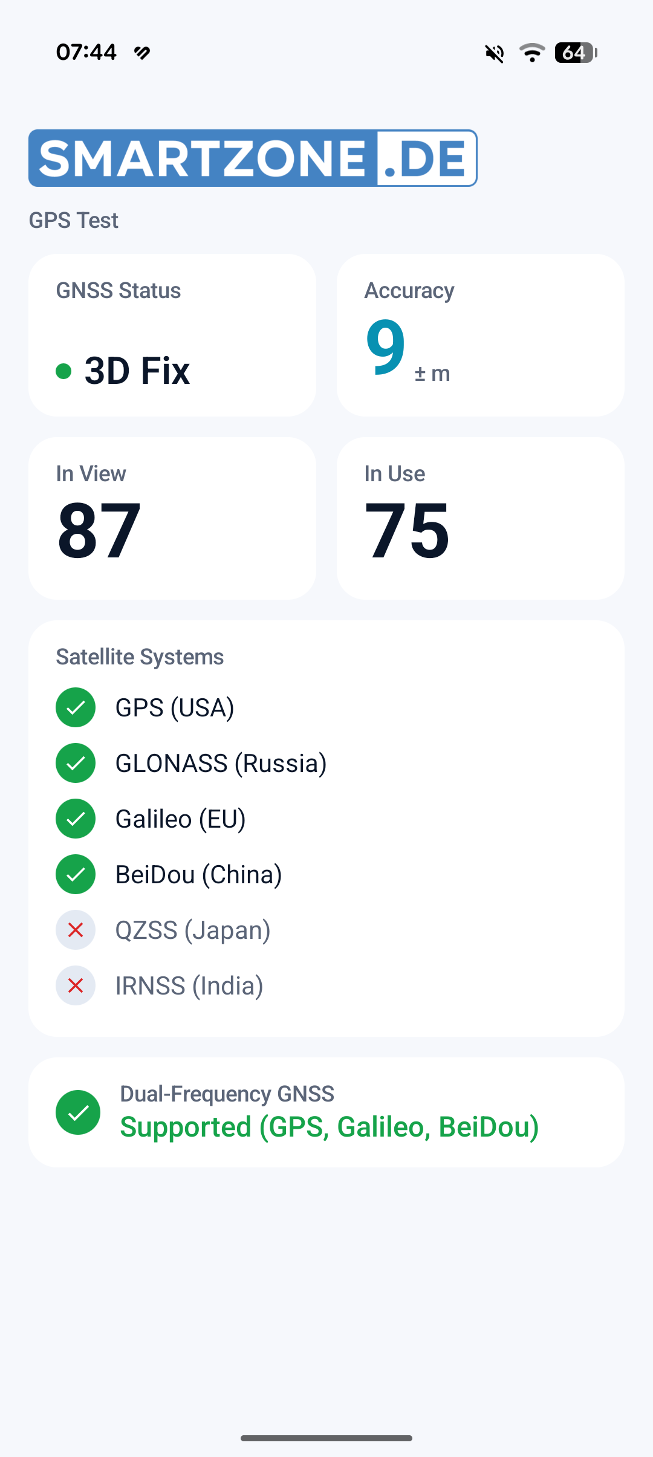
Task: Tap the Supported (GPS, Galileo, BeiDou) text
Action: pyautogui.click(x=330, y=1127)
